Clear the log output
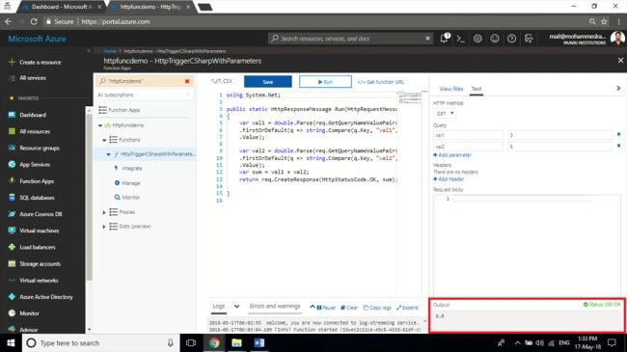 pos(349,308)
